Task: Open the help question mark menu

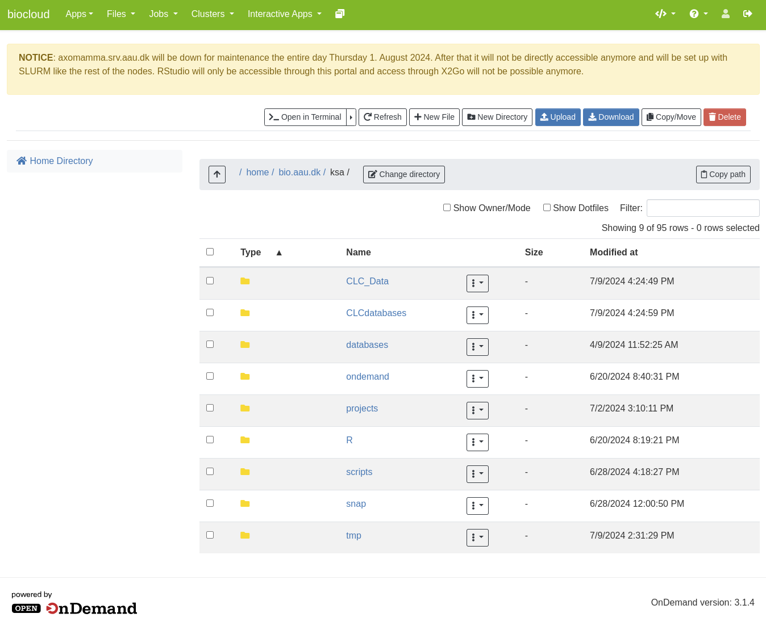Action: coord(698,14)
